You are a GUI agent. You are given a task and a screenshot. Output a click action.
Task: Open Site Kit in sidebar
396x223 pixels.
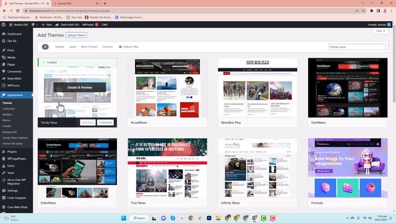pos(12,41)
